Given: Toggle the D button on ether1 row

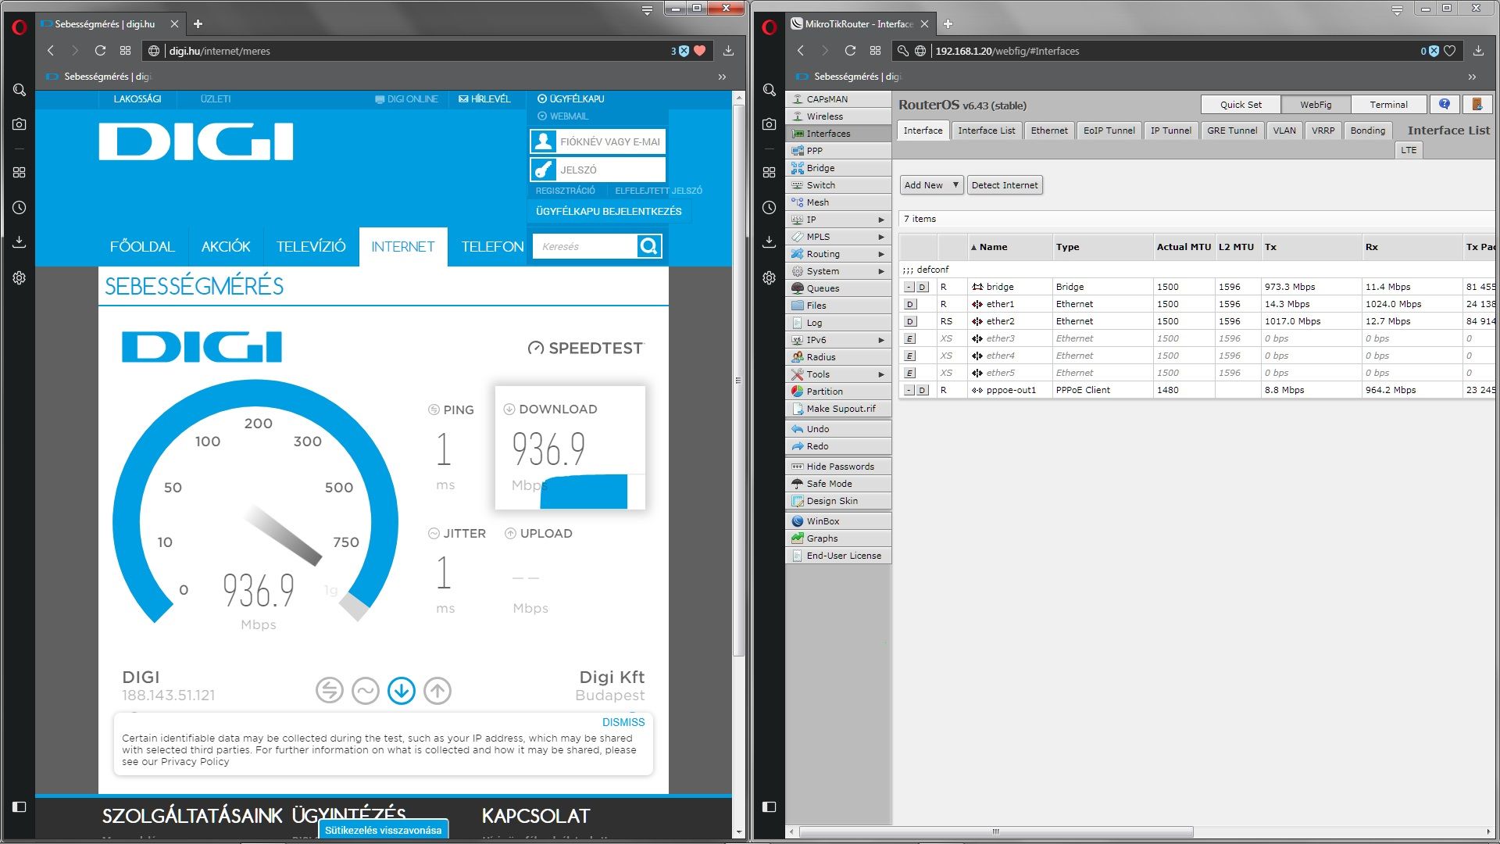Looking at the screenshot, I should pos(910,304).
